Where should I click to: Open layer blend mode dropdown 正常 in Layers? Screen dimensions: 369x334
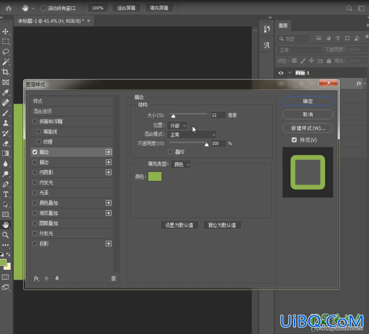point(299,50)
